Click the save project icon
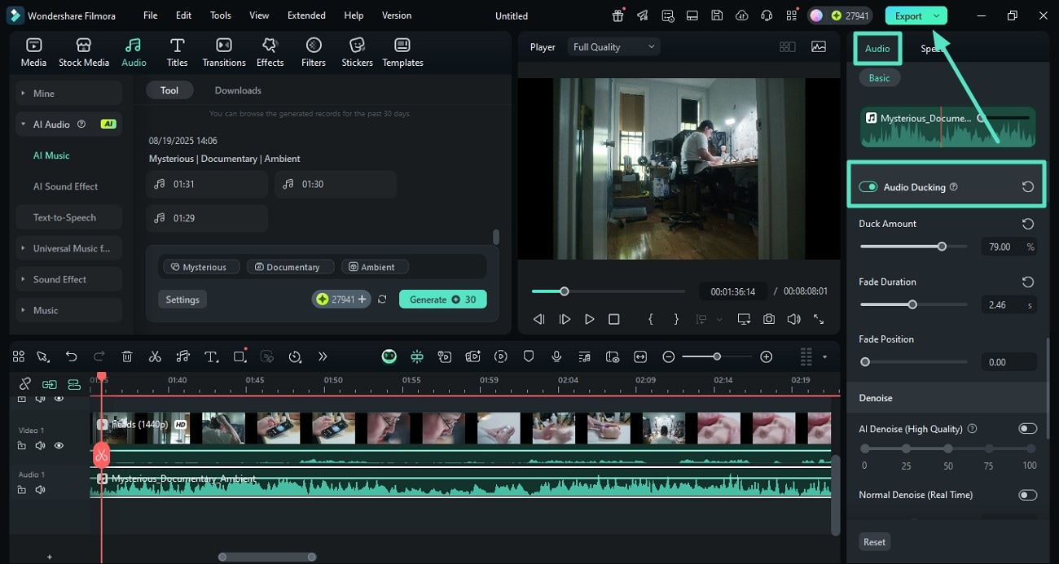The image size is (1059, 564). point(717,15)
